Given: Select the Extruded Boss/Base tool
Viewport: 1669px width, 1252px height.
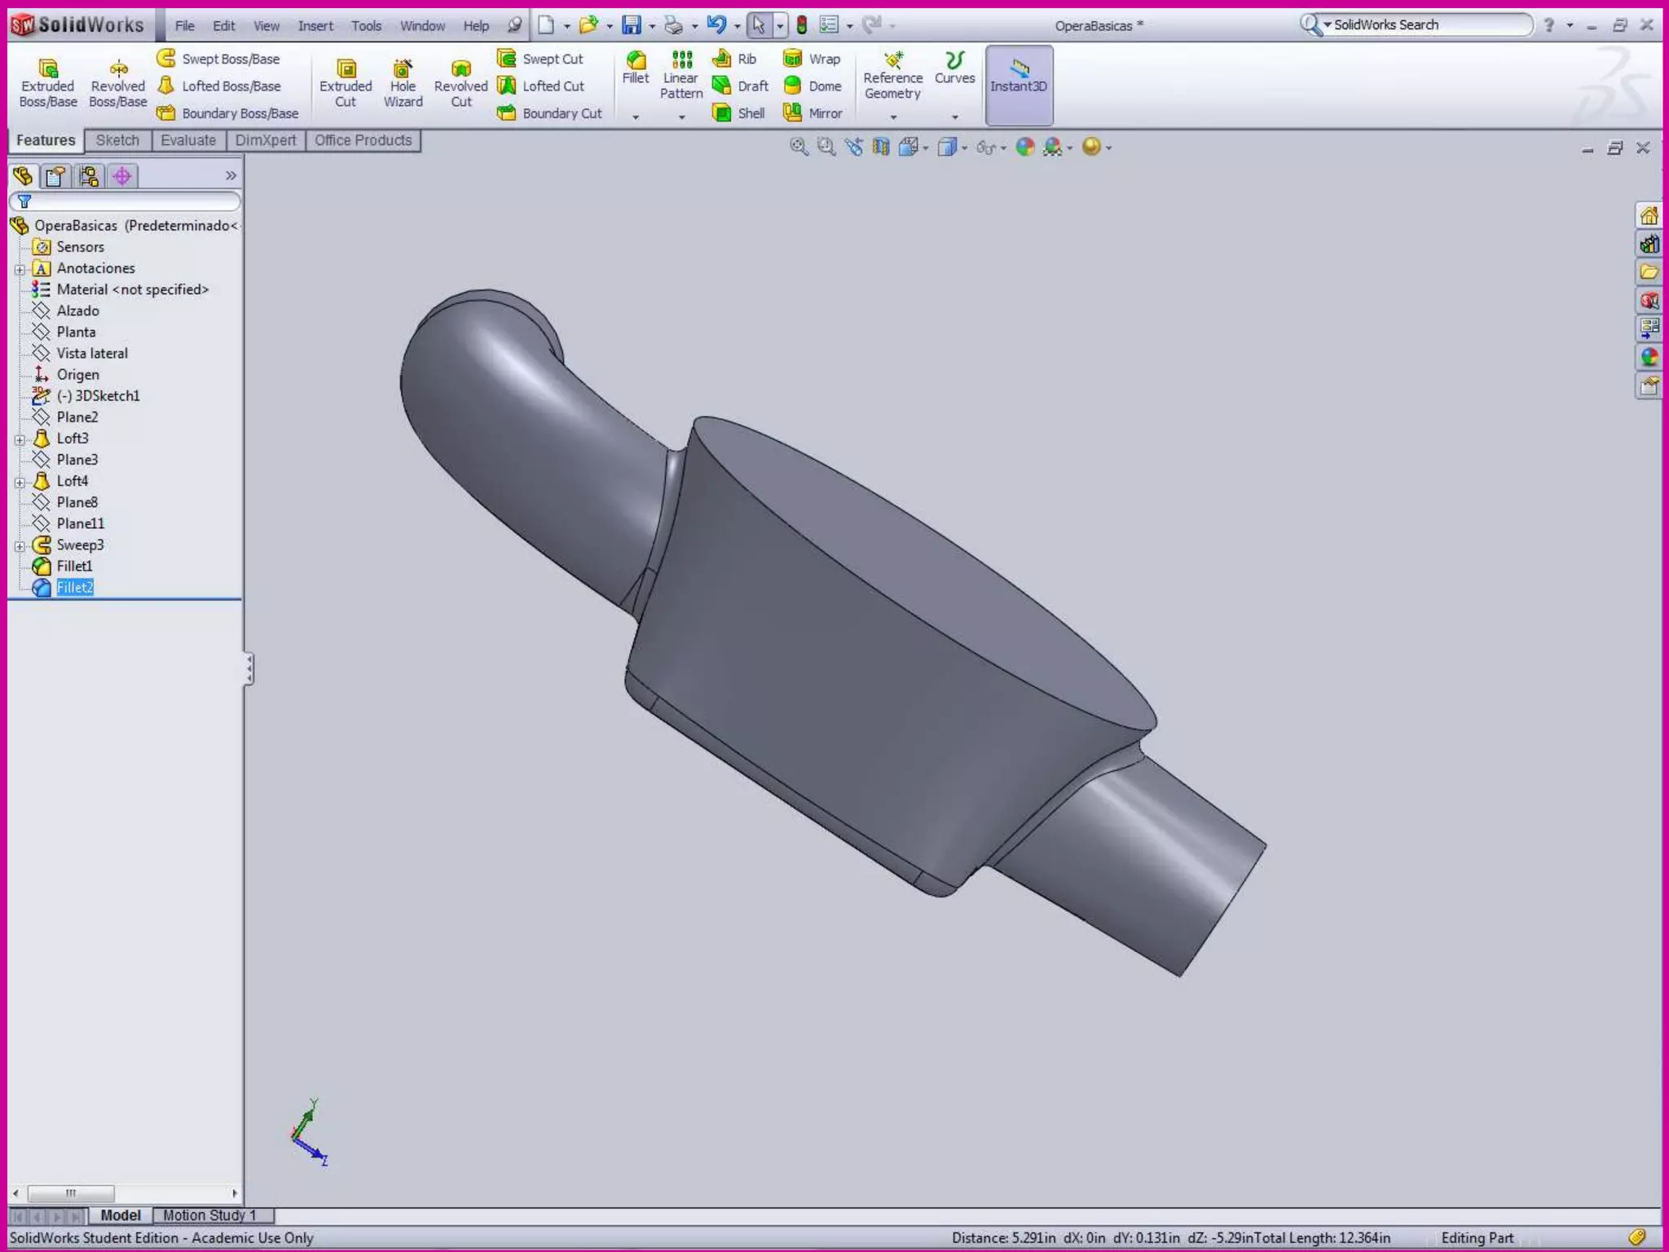Looking at the screenshot, I should click(48, 83).
